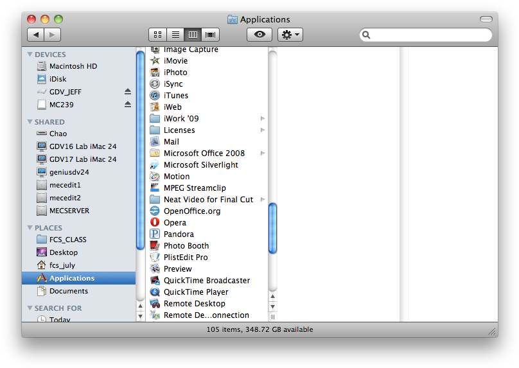Expand Neat Video for Final Cut arrow
Screen dimensions: 519x368
coord(263,200)
